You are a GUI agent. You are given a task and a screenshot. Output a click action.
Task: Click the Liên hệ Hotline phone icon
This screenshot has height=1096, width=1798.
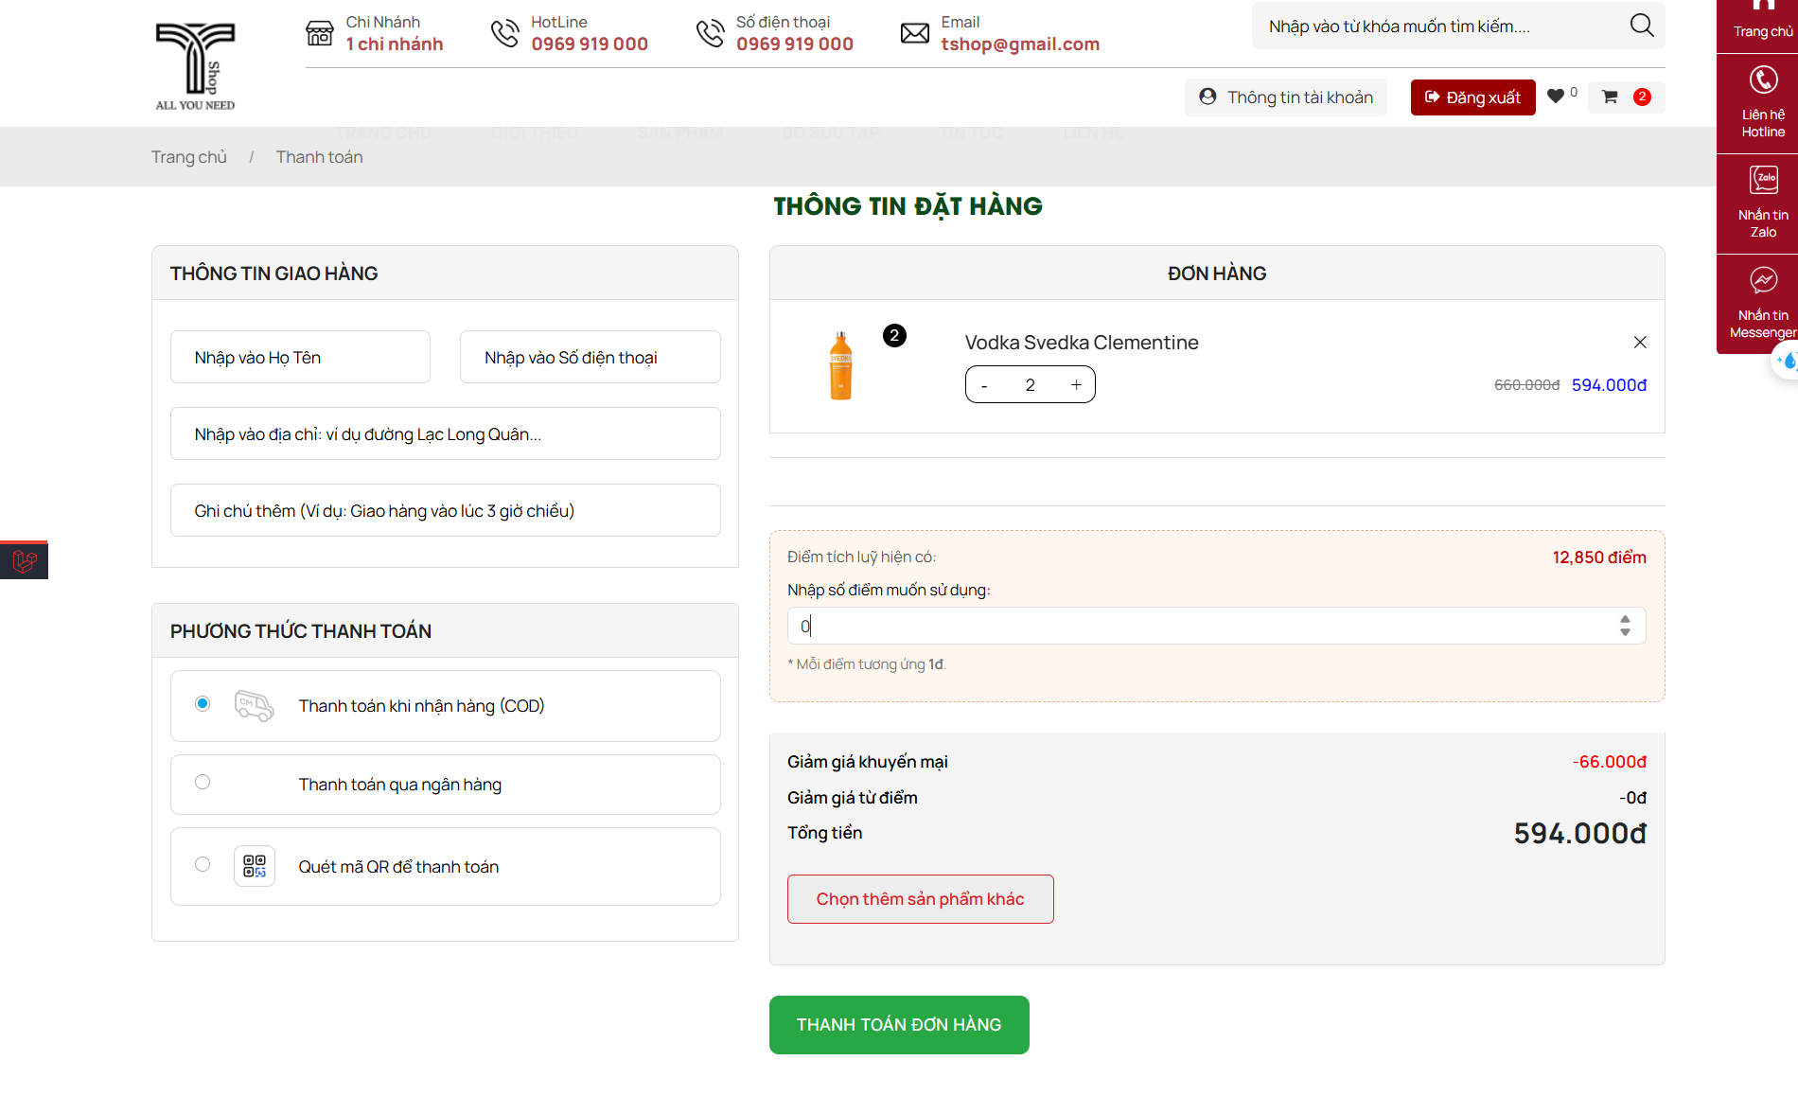pyautogui.click(x=1763, y=80)
